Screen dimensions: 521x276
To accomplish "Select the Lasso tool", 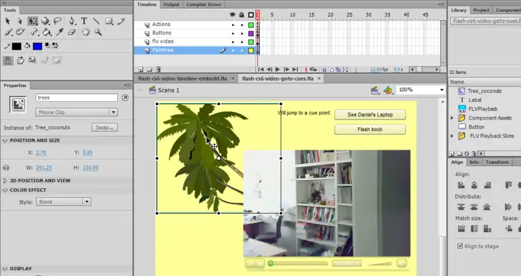I will tap(59, 21).
